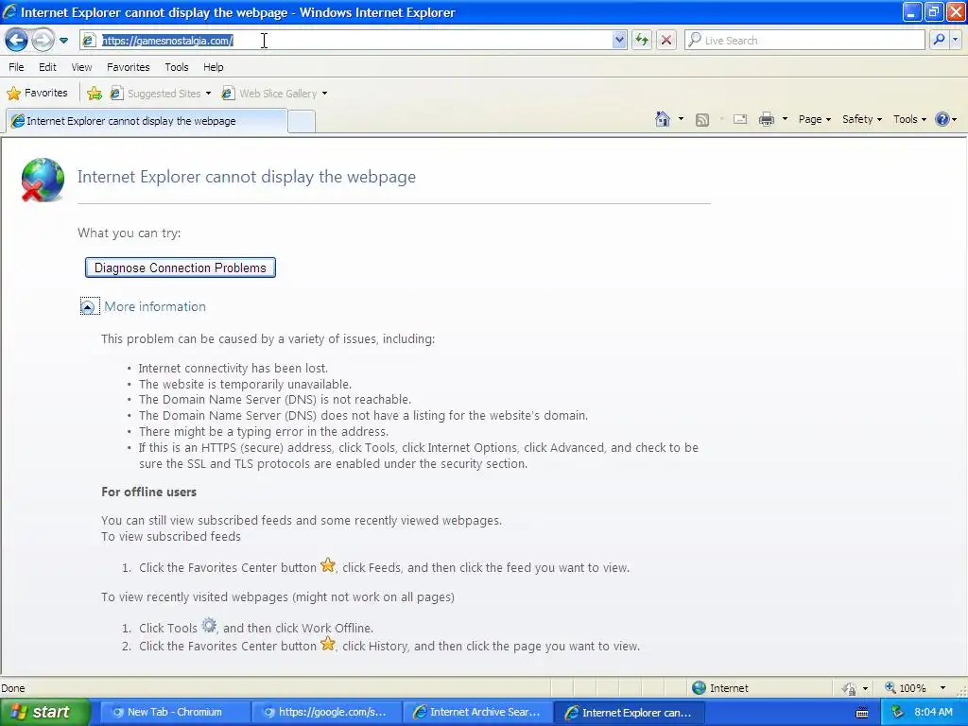Expand the Web Slice Gallery dropdown arrow
Screen dimensions: 968x726
[325, 94]
